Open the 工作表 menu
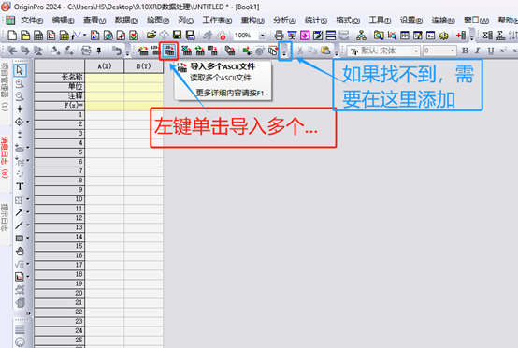Viewport: 518px width, 348px height. 217,21
